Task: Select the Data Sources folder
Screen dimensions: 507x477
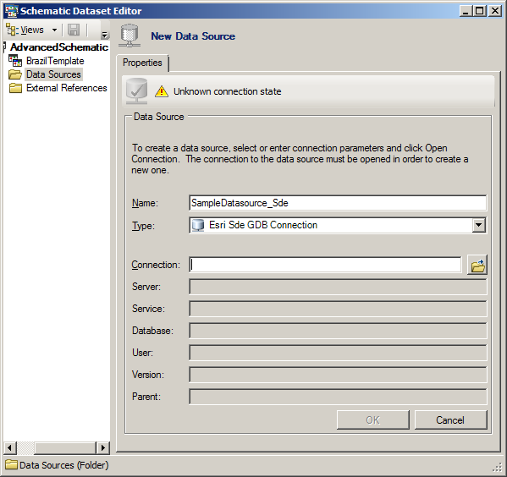Action: point(53,74)
